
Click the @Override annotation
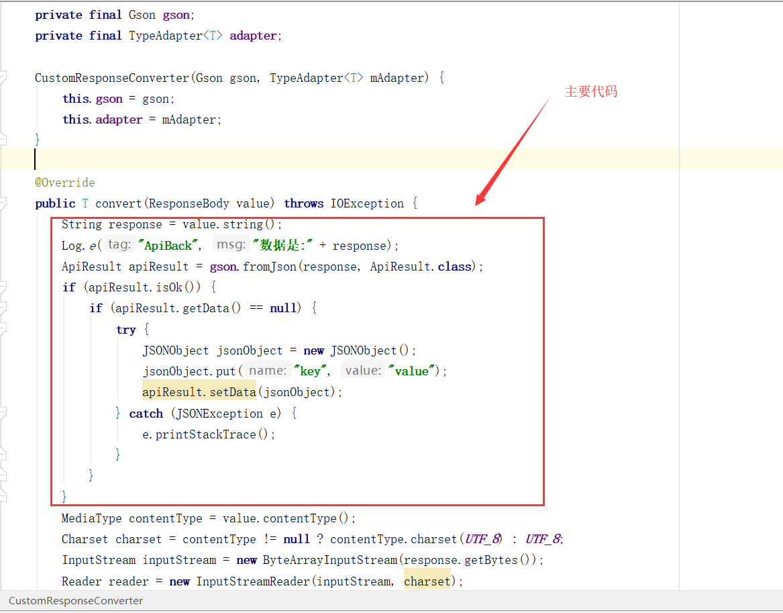click(x=64, y=182)
